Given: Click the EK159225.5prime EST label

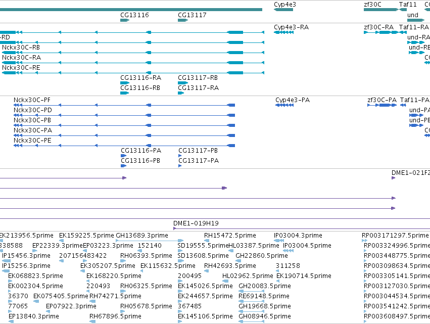Looking at the screenshot, I should [86, 236].
